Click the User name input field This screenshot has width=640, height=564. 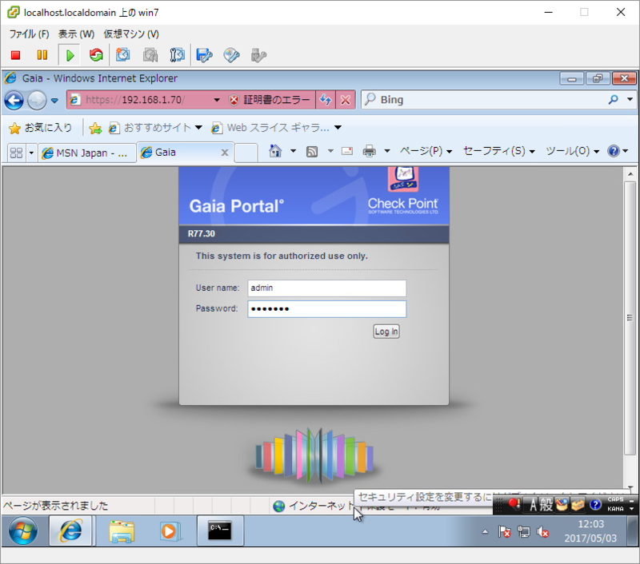click(326, 288)
